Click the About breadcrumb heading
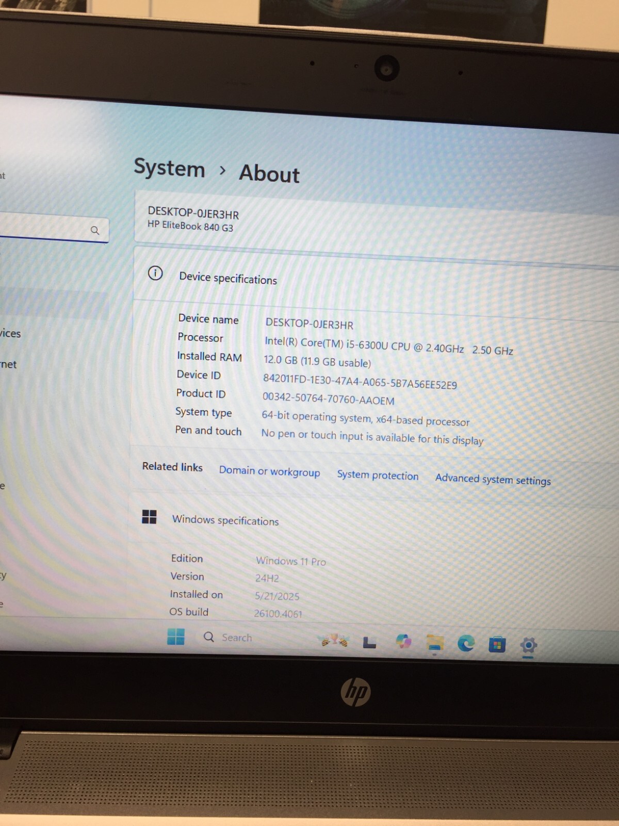Image resolution: width=619 pixels, height=826 pixels. coord(269,173)
